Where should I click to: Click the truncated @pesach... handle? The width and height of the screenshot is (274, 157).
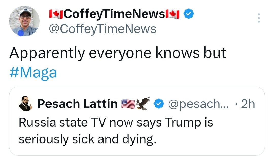coord(198,104)
